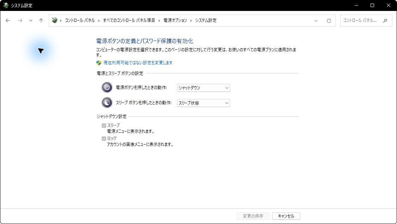Refresh the page with the refresh icon
Viewport: 397px width, 224px height.
point(329,21)
